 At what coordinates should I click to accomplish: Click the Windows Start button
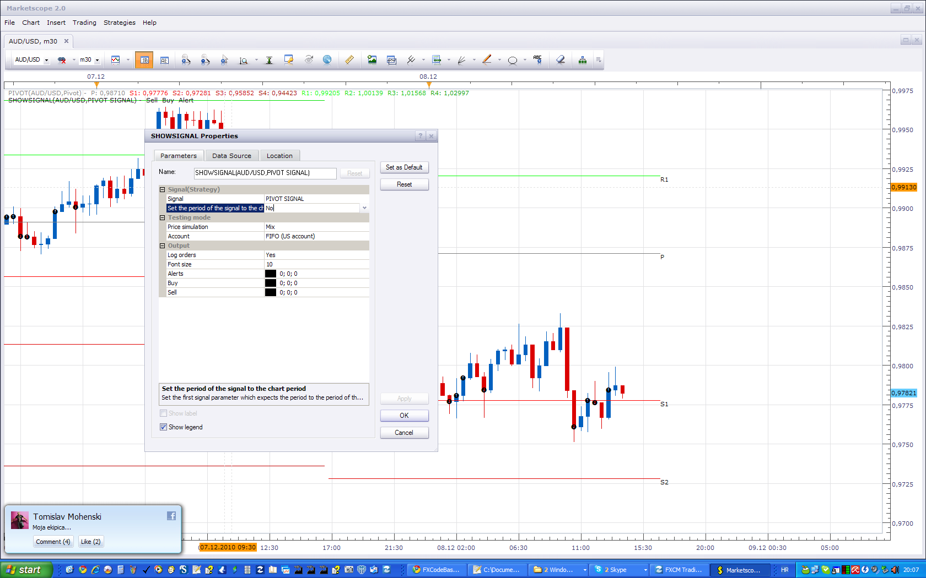[x=26, y=570]
